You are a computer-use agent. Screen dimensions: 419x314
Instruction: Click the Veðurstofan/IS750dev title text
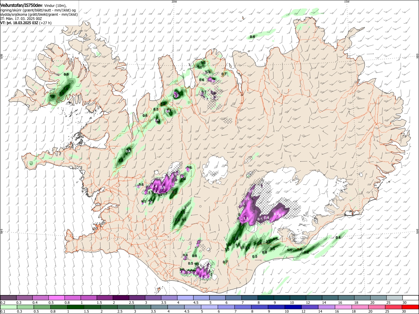[x=21, y=6]
